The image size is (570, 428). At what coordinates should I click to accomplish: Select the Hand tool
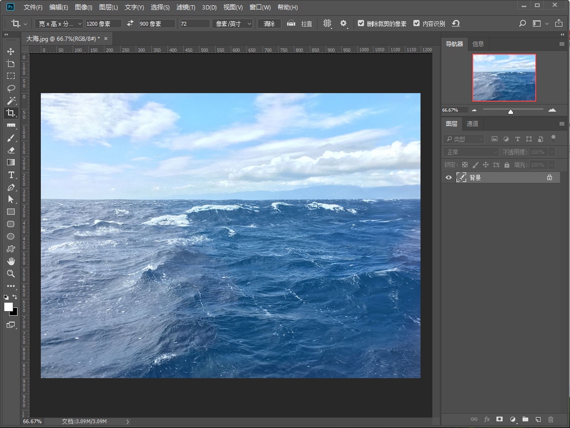(10, 261)
